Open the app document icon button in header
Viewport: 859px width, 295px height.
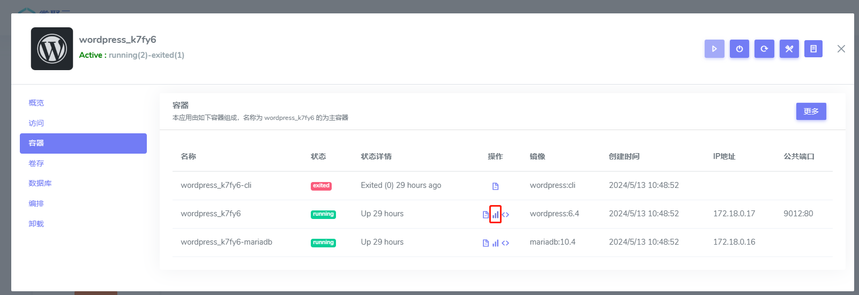pos(813,49)
